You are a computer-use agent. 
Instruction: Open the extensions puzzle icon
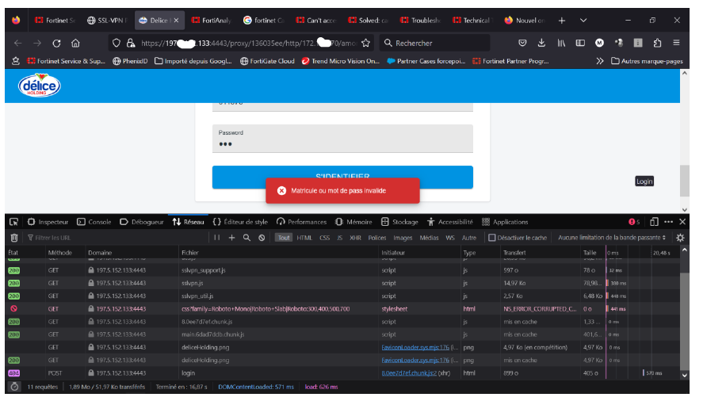point(657,43)
